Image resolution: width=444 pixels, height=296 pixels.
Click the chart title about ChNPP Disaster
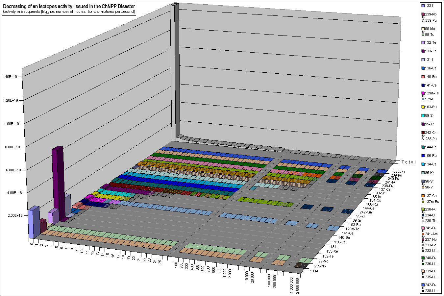[x=69, y=7]
